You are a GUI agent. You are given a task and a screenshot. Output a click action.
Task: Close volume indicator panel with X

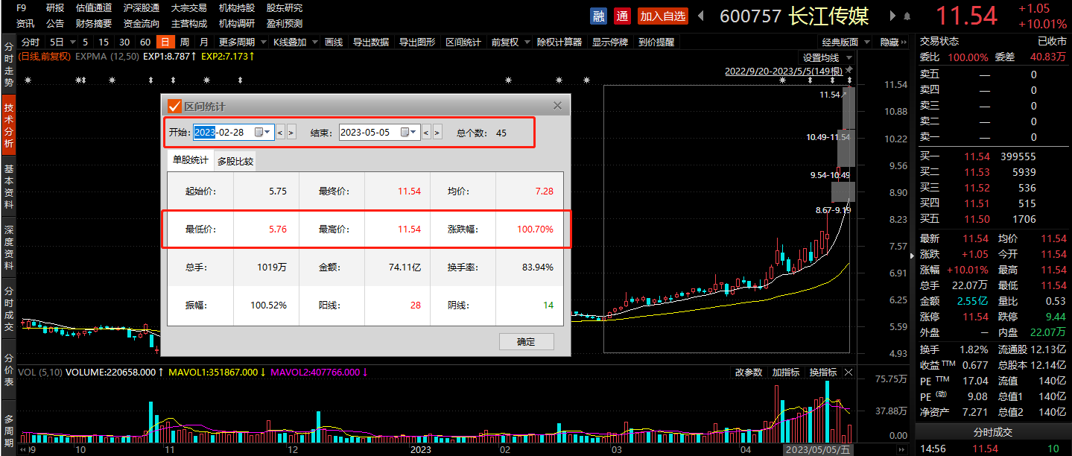click(849, 372)
